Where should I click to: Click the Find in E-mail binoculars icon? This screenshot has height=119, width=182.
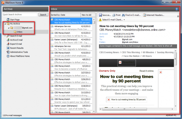click(123, 15)
